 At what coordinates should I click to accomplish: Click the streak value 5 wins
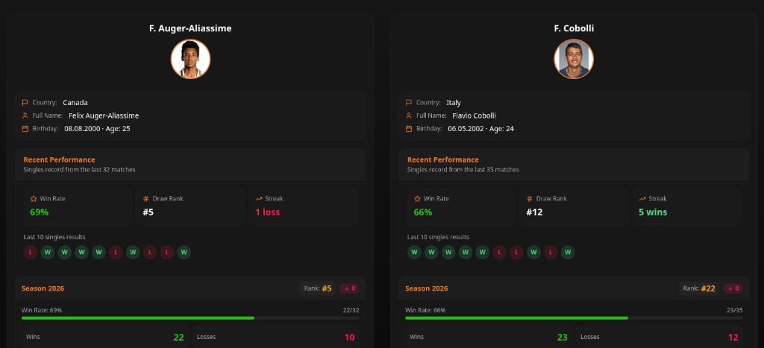point(653,212)
